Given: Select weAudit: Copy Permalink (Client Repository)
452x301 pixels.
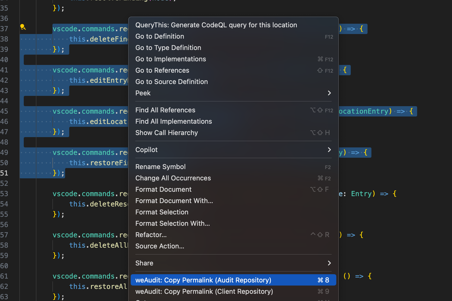Looking at the screenshot, I should [x=233, y=291].
